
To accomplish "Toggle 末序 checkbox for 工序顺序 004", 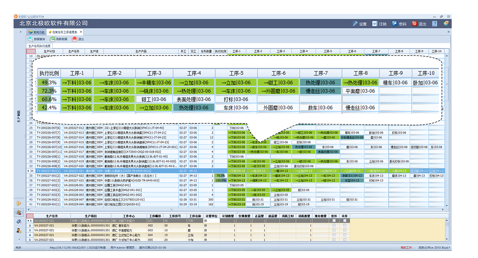I will point(345,235).
